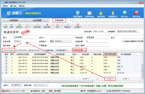This screenshot has width=145, height=94.
Task: Switch to the 应收款管理 tab
Action: click(37, 20)
